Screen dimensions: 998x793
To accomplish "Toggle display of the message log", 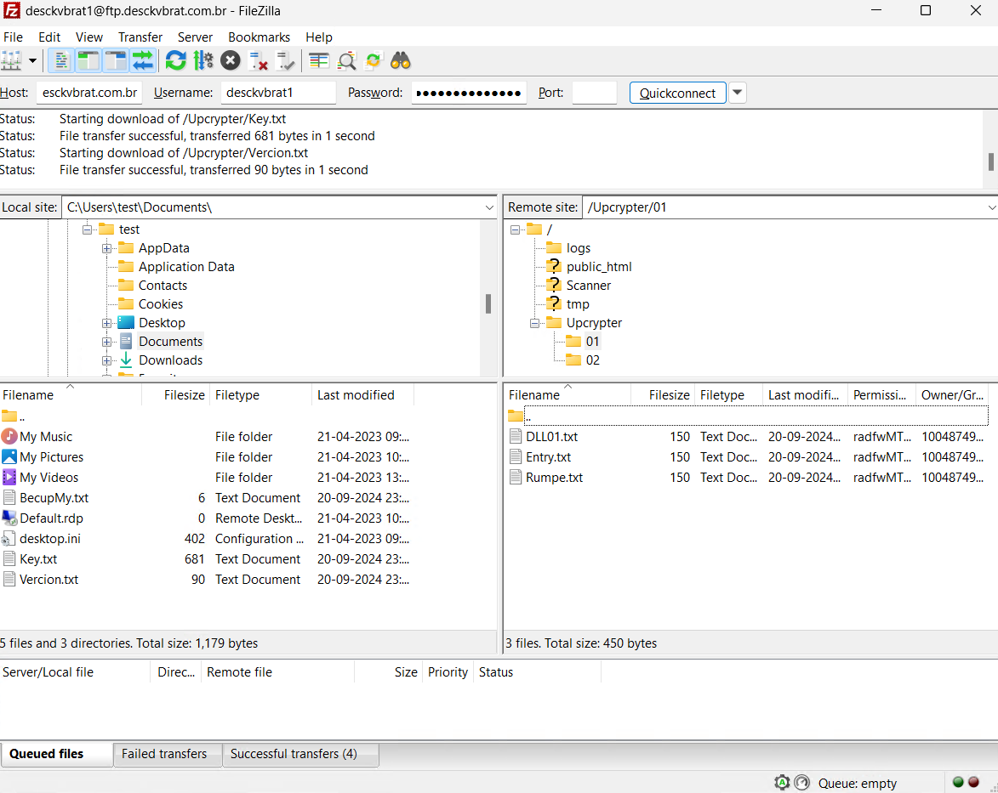I will pyautogui.click(x=61, y=60).
